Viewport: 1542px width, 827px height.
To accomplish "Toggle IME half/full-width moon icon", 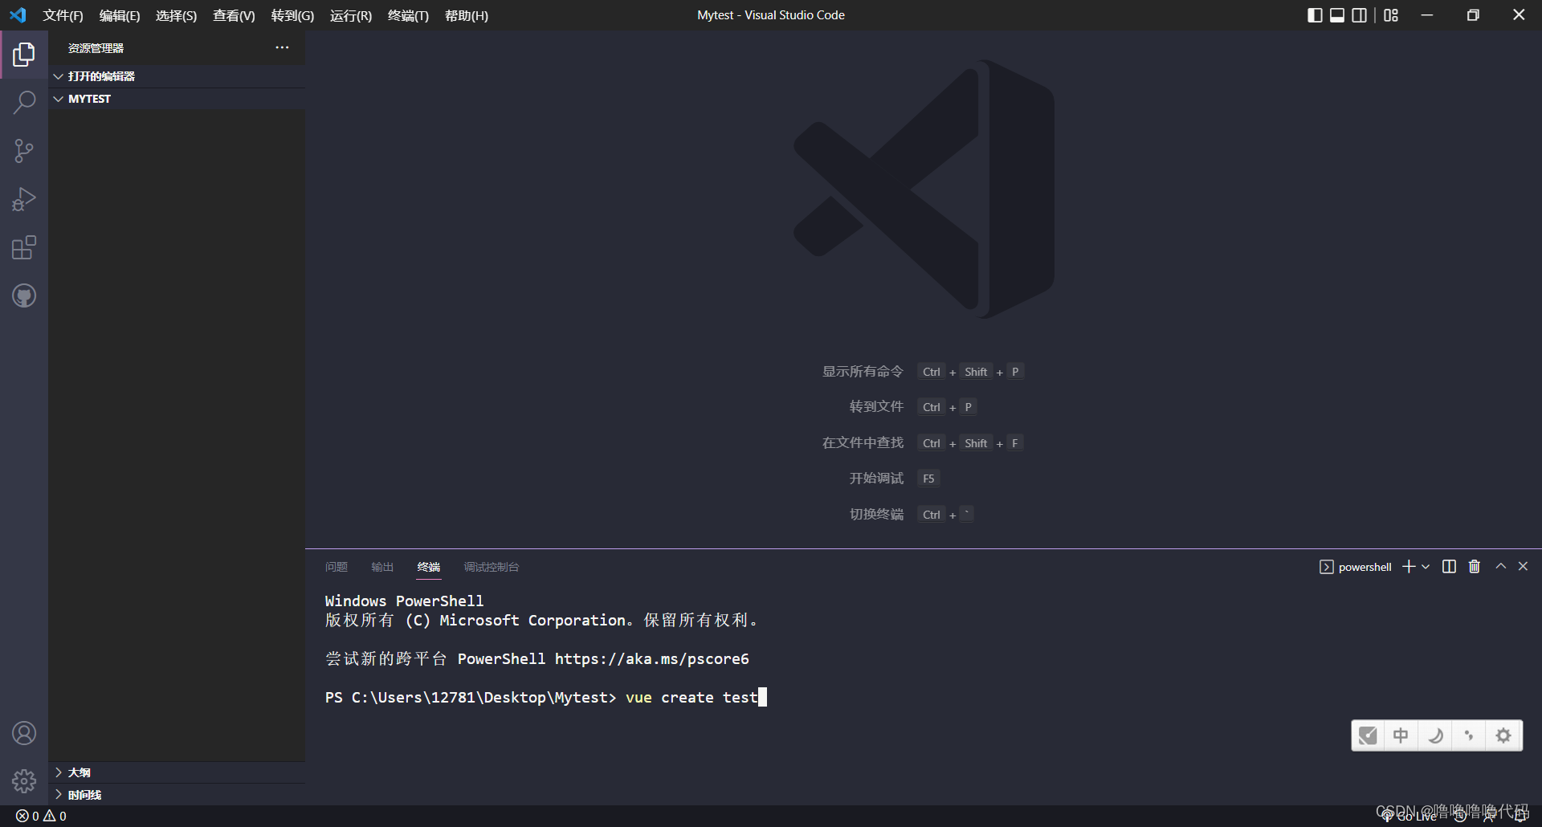I will [1435, 735].
